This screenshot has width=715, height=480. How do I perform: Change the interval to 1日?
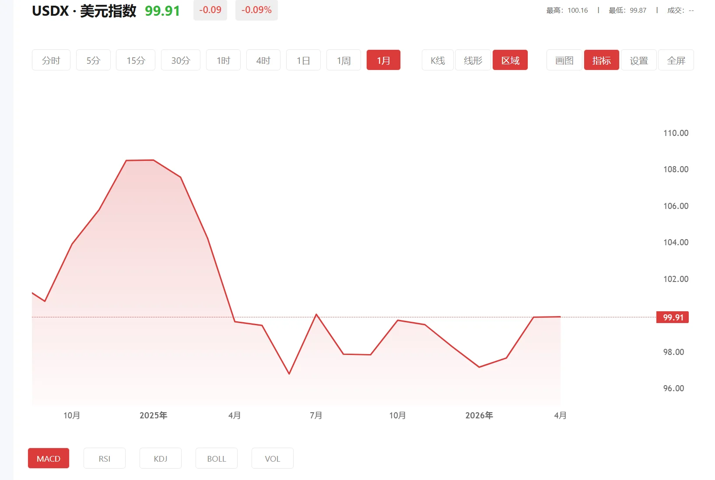303,60
